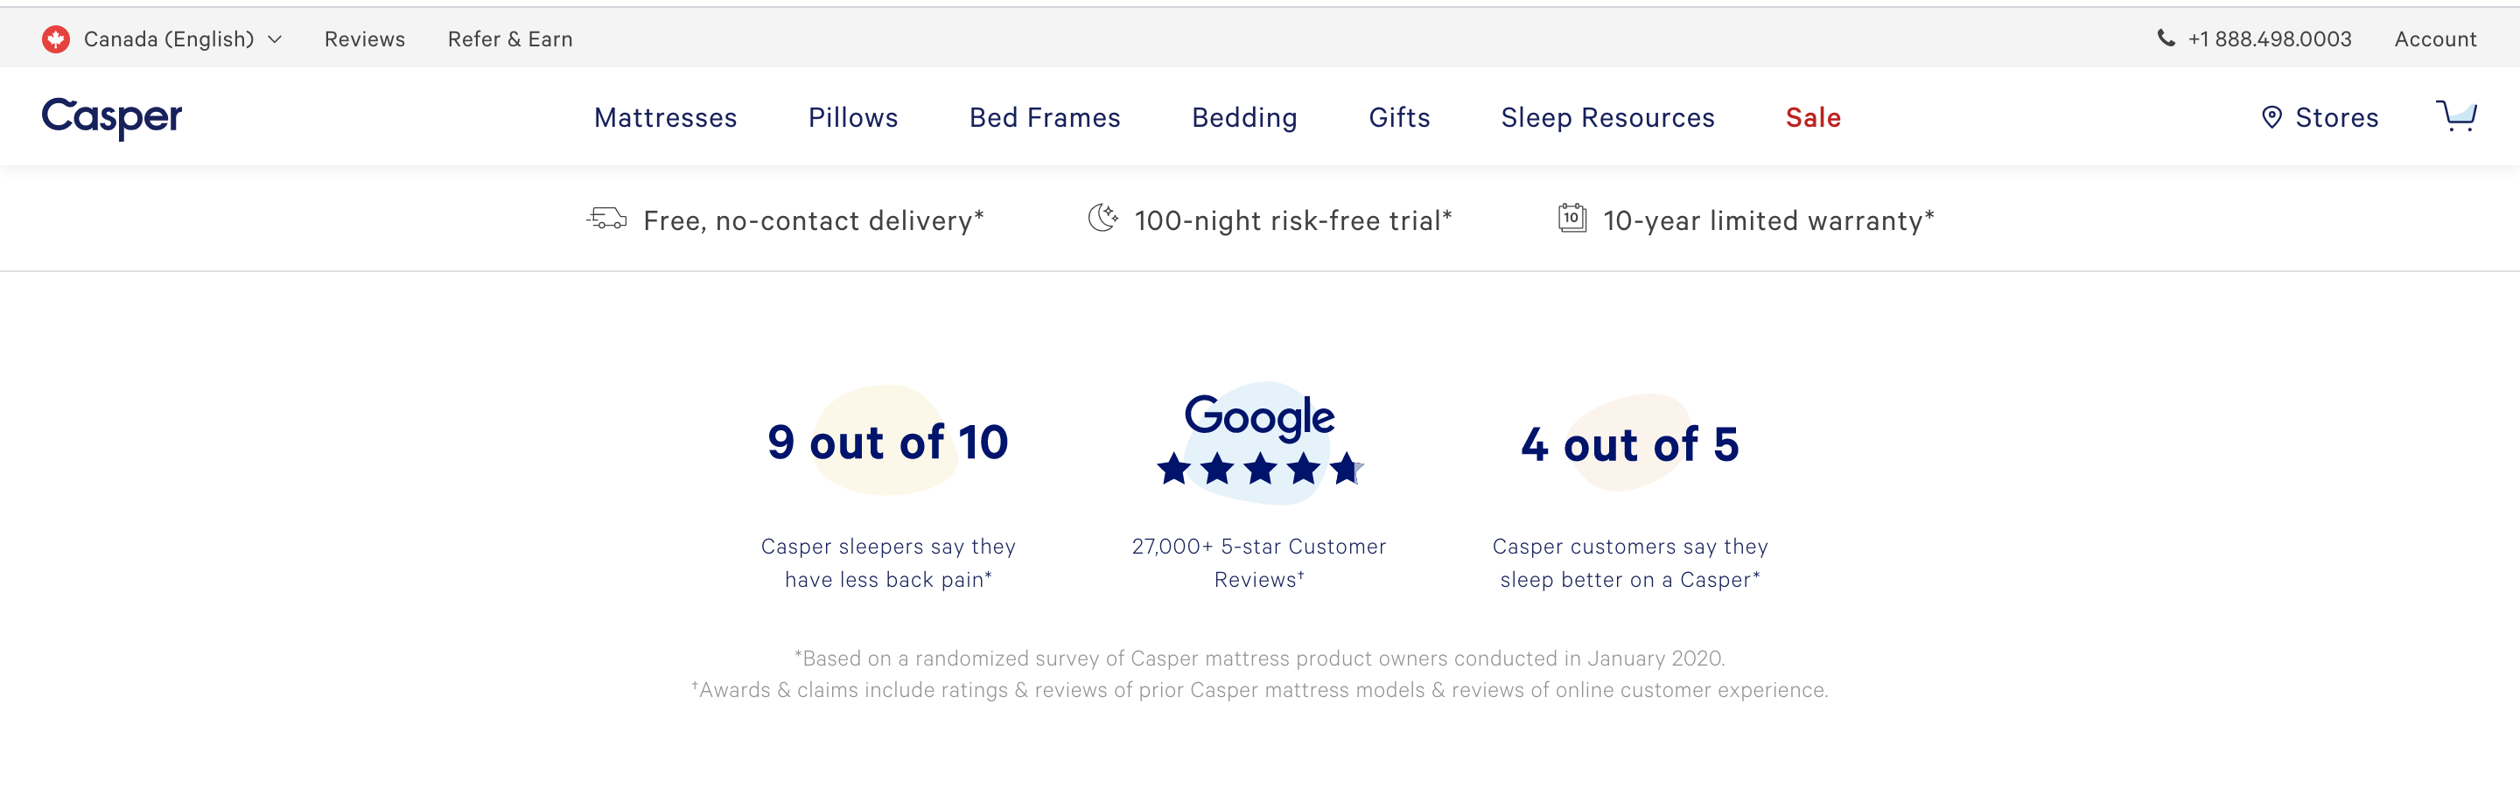Click the delivery truck icon
The image size is (2520, 809).
click(606, 220)
